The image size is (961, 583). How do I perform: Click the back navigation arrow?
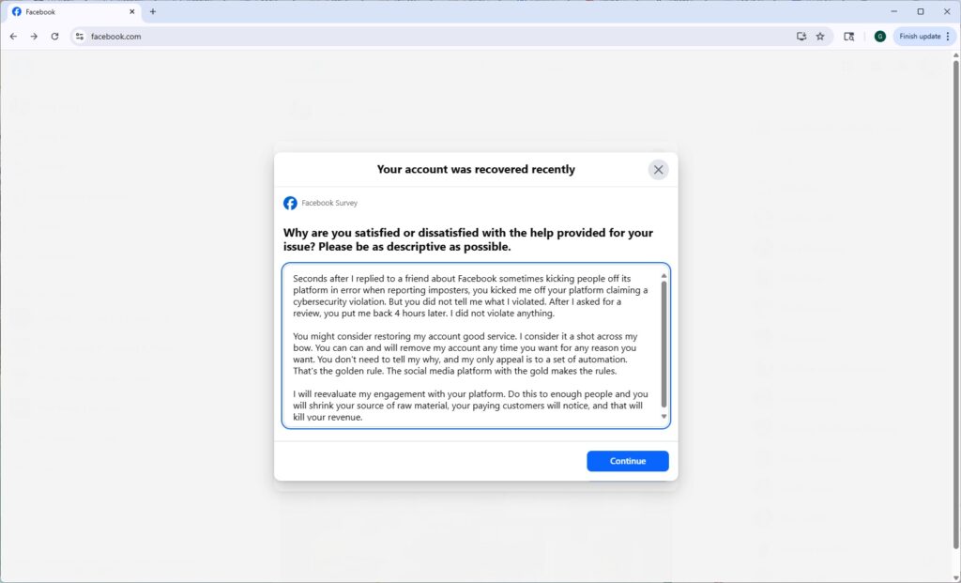coord(13,36)
